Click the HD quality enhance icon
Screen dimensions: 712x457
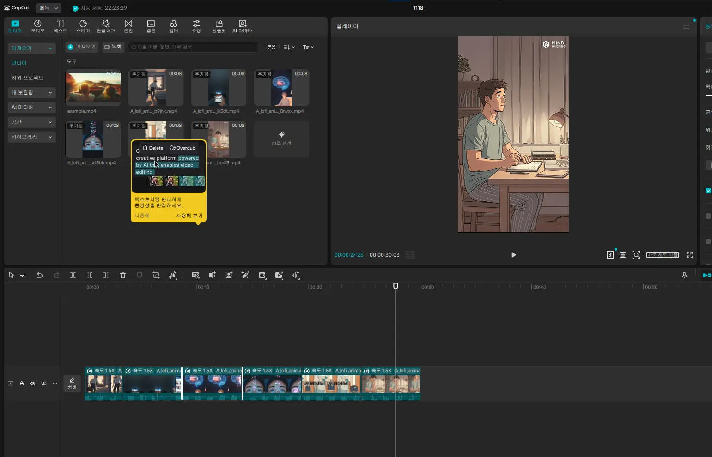click(262, 275)
